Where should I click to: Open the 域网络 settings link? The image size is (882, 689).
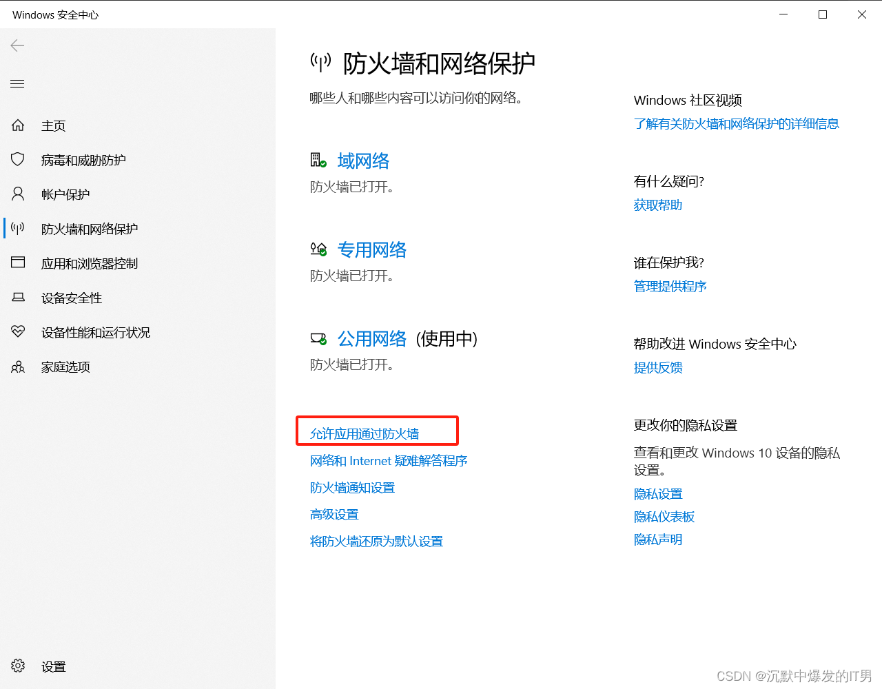[363, 161]
